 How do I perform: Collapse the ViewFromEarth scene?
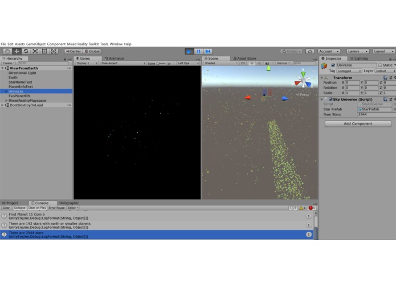(2, 68)
